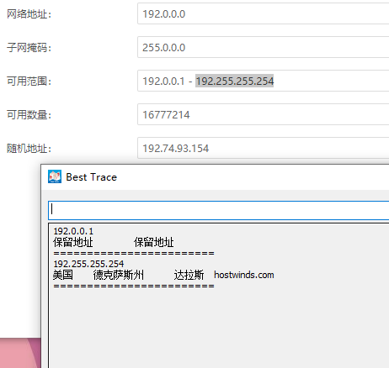The image size is (389, 368).
Task: Click the Best Trace app icon
Action: tap(55, 176)
